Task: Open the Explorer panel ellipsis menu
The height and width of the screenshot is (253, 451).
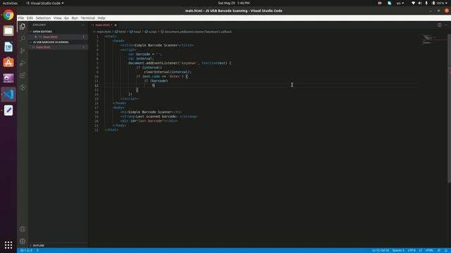Action: coord(83,25)
